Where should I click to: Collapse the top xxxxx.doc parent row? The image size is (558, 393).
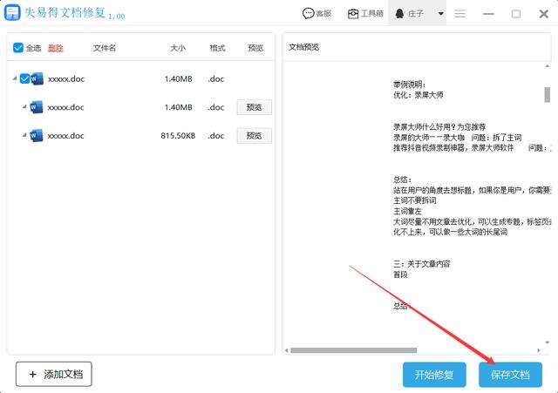[15, 78]
